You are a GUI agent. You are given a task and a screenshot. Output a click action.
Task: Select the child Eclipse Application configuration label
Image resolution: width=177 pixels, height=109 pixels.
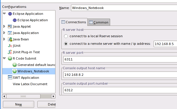click(33, 20)
